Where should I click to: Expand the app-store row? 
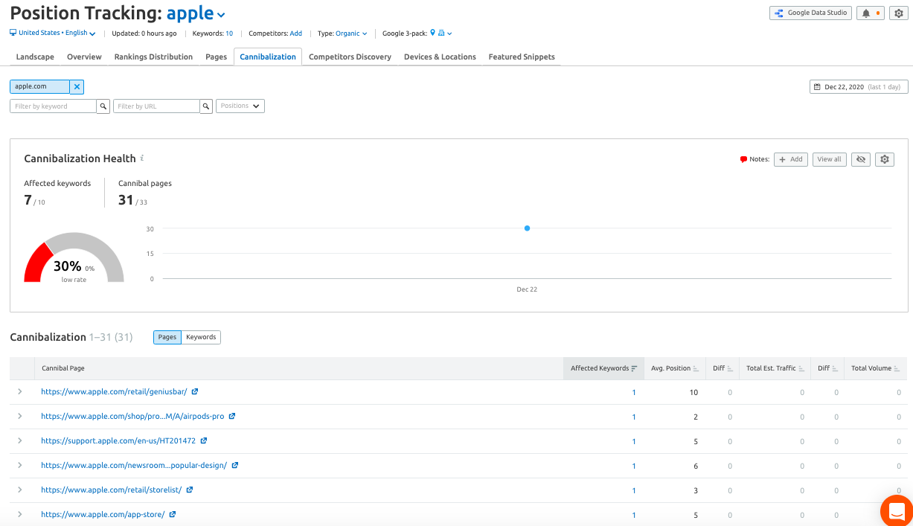[x=20, y=514]
